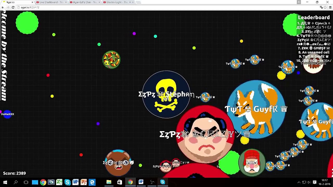Reload the agar.io page
Screen dimensions: 333x187
[x=13, y=7]
